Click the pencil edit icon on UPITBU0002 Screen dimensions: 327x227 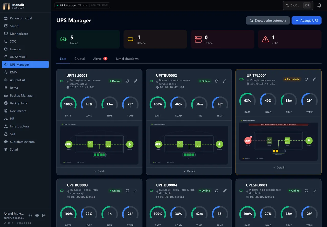[225, 81]
